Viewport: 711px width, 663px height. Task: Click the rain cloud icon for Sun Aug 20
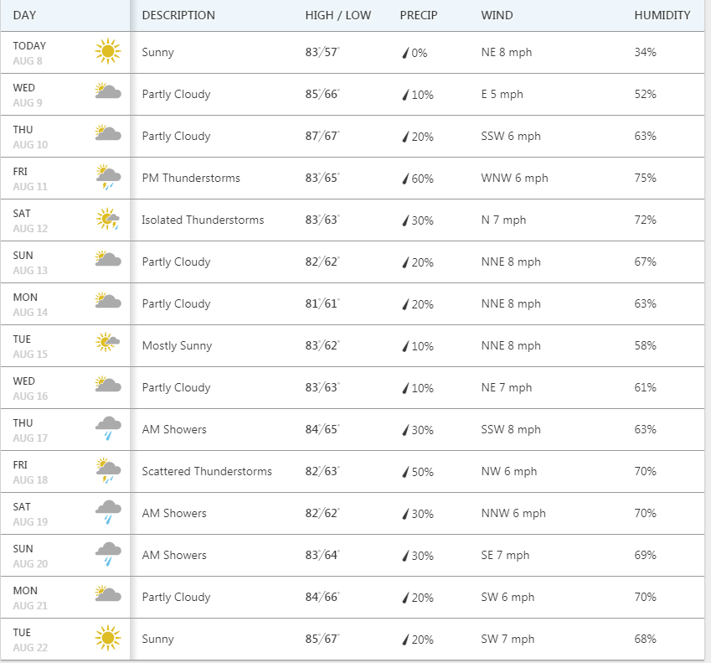click(x=107, y=554)
